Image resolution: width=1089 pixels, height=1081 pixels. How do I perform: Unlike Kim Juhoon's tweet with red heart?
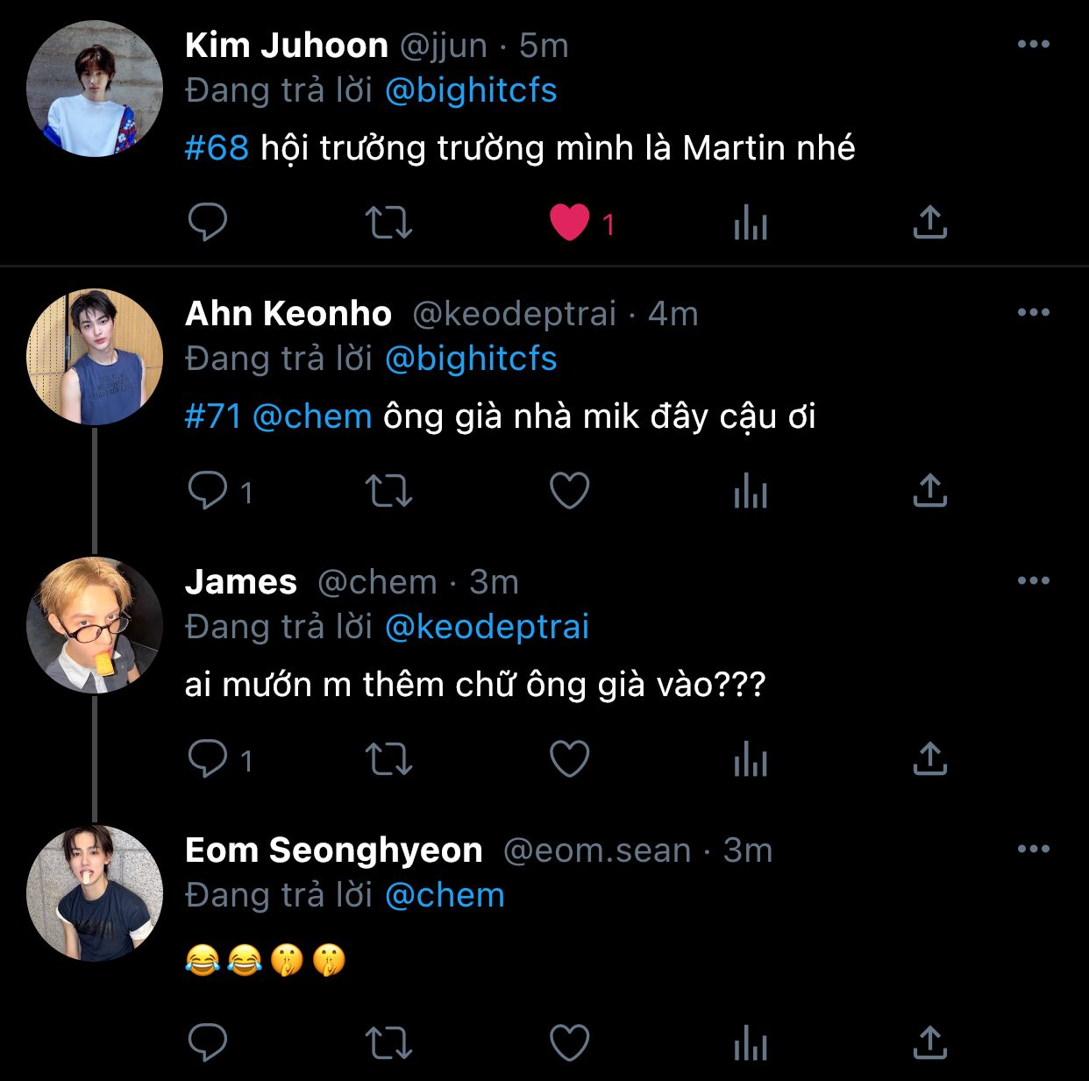point(570,222)
